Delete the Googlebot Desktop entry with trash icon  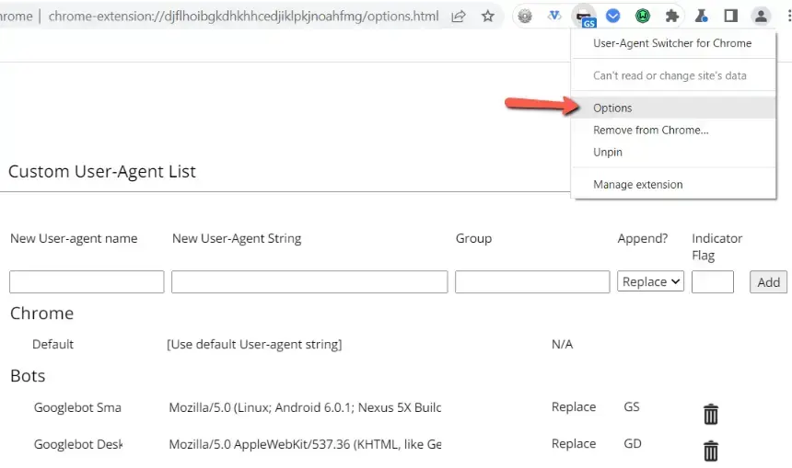point(711,451)
